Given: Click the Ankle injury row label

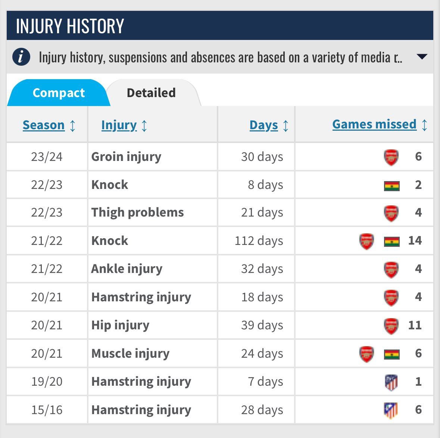Looking at the screenshot, I should point(127,269).
